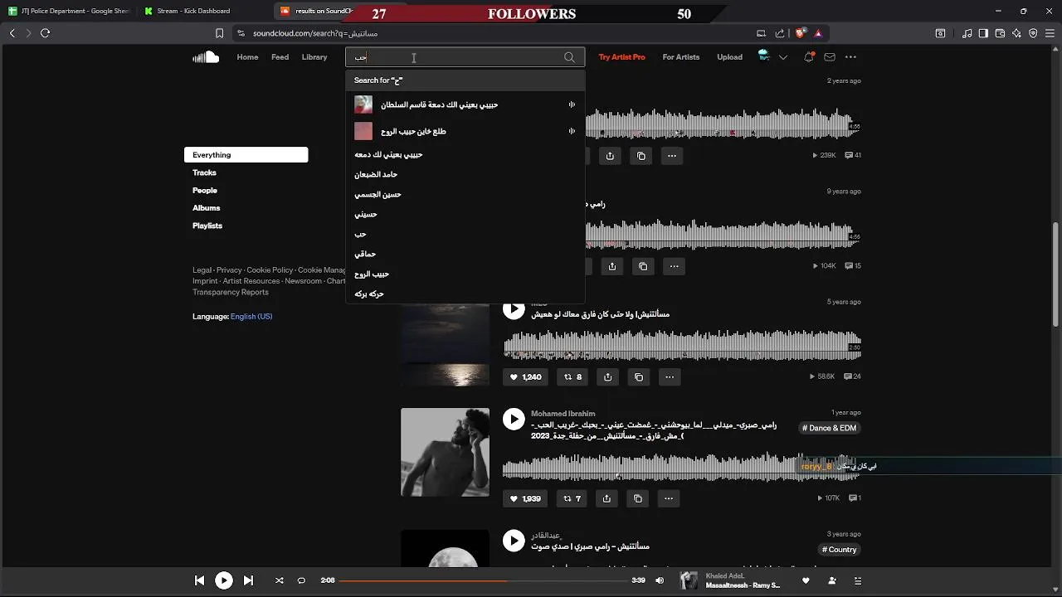Share the Mohamed Ibrahim track

click(x=607, y=498)
